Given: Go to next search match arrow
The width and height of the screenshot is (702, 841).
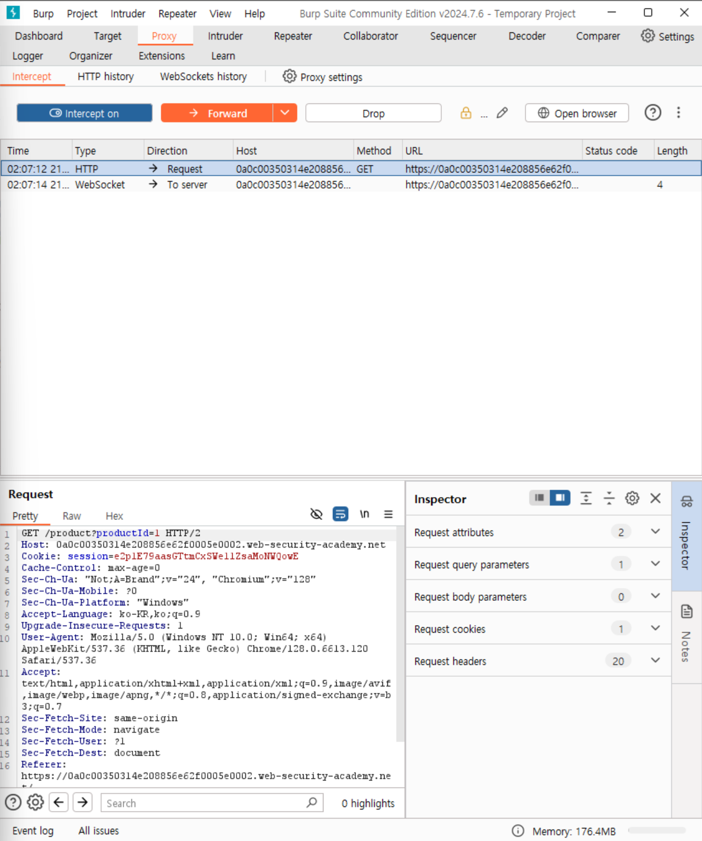Looking at the screenshot, I should coord(83,802).
